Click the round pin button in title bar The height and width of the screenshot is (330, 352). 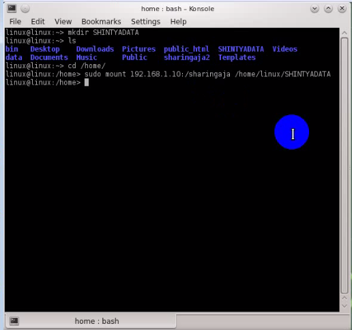(25, 9)
